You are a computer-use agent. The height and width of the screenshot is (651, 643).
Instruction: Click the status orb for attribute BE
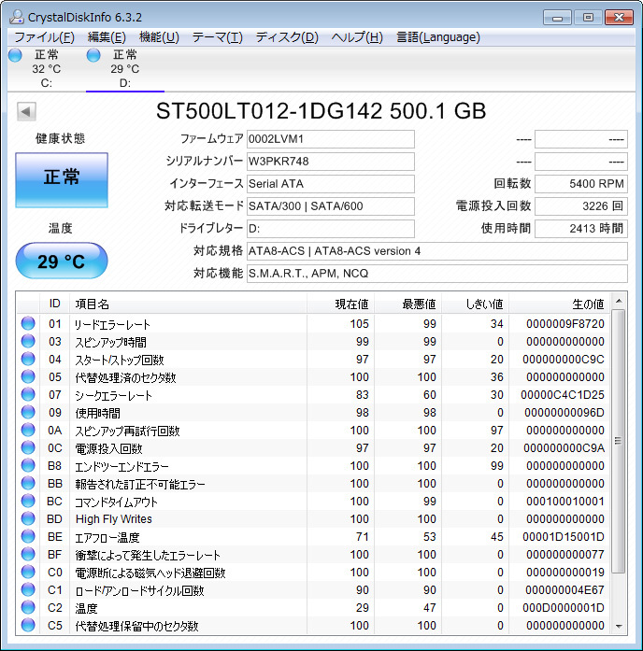click(x=28, y=536)
